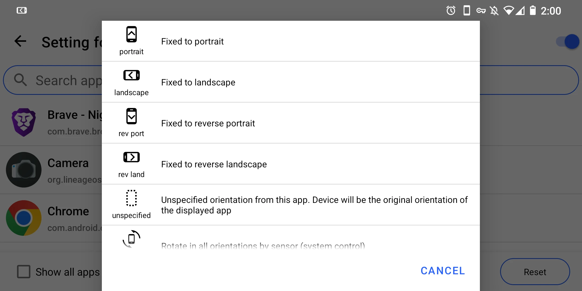Screen dimensions: 582x291
Task: Toggle the per-app setting switch
Action: point(568,41)
